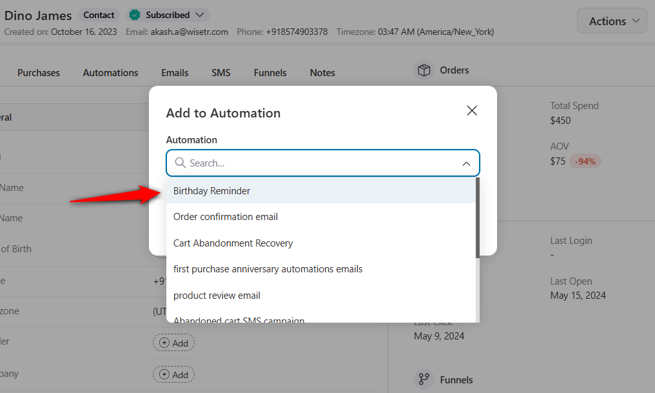Click the Last Click date May 9, 2024
The height and width of the screenshot is (393, 655).
(x=439, y=336)
